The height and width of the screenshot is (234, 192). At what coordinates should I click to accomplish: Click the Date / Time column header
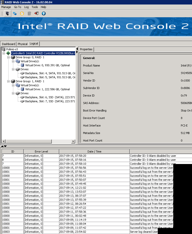(94, 151)
